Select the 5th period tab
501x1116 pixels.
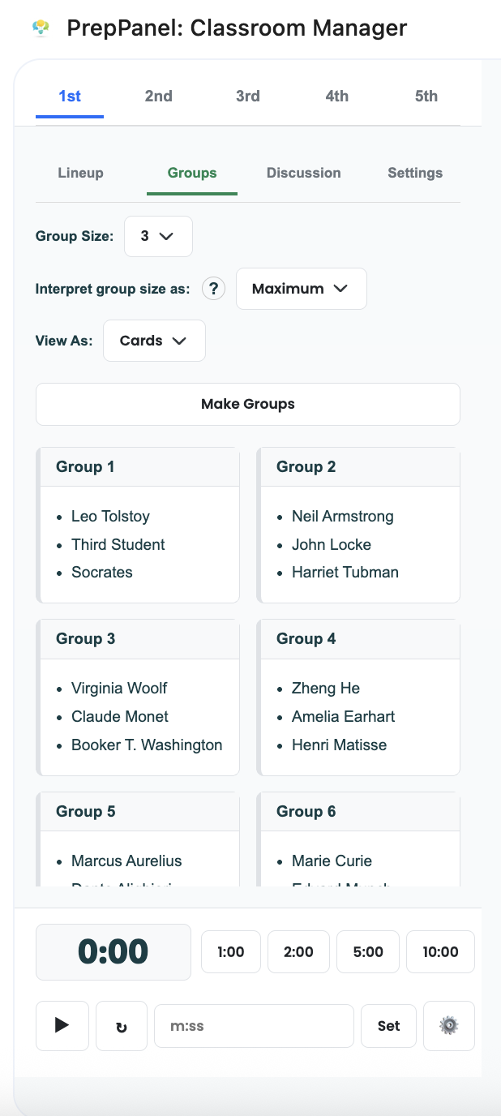pos(426,96)
